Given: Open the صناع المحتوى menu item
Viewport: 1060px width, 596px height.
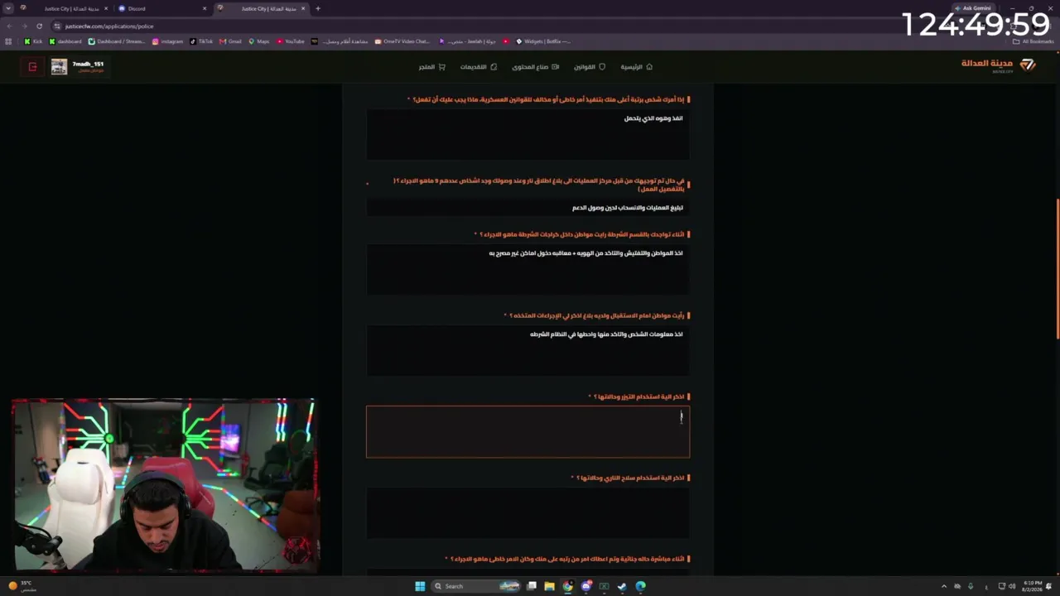Looking at the screenshot, I should click(535, 67).
